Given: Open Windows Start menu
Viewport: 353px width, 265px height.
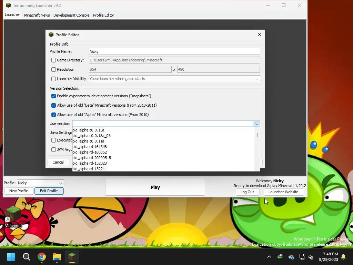Looking at the screenshot, I should click(x=11, y=257).
